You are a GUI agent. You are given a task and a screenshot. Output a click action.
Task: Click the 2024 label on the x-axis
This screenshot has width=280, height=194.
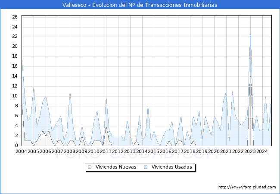point(262,151)
